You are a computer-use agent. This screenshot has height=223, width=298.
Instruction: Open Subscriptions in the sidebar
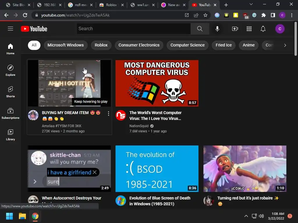pyautogui.click(x=10, y=114)
